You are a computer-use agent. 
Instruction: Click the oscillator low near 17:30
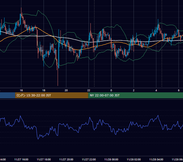tap(38, 139)
